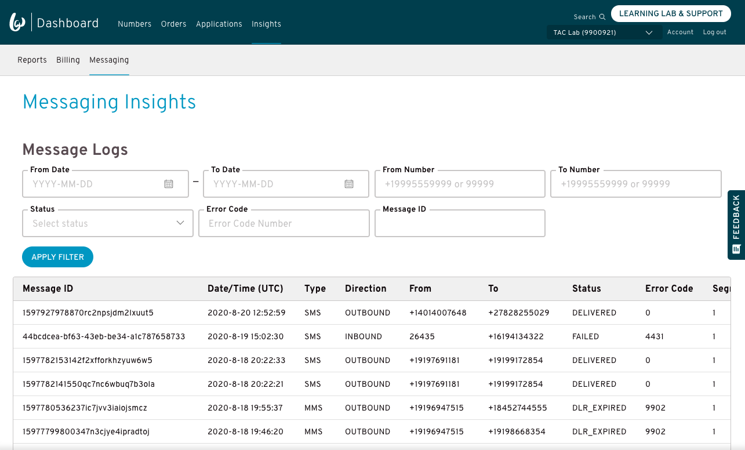Select message ID 1597782153142f2xfforkhzyuw6w5
This screenshot has height=450, width=745.
click(88, 360)
